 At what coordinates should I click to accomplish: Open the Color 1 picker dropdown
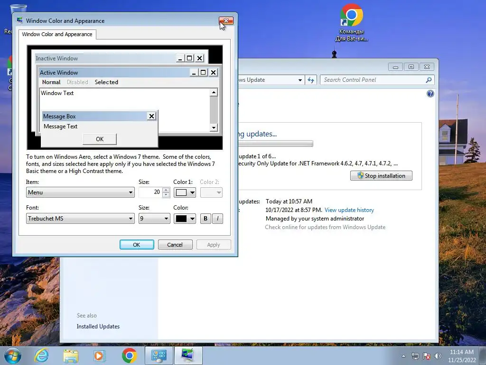click(185, 192)
